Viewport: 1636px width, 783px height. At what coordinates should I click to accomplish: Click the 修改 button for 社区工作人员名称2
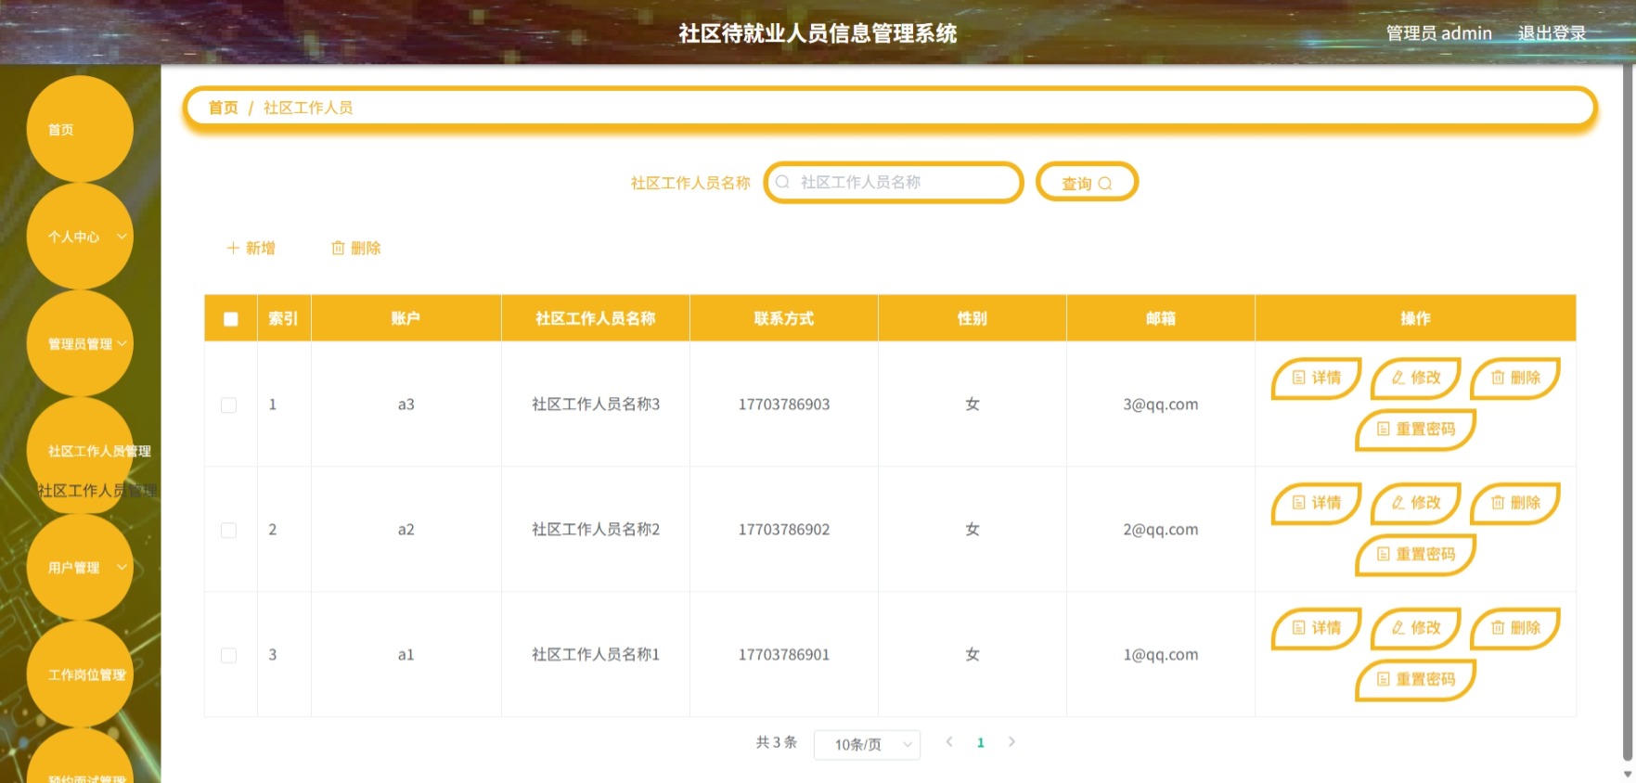point(1415,503)
